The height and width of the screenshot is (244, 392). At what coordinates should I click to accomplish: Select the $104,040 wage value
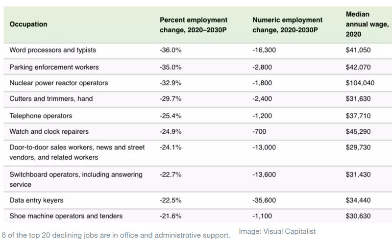[360, 83]
